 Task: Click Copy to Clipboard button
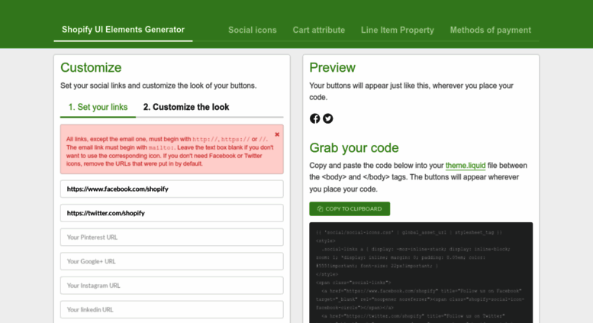(x=350, y=208)
